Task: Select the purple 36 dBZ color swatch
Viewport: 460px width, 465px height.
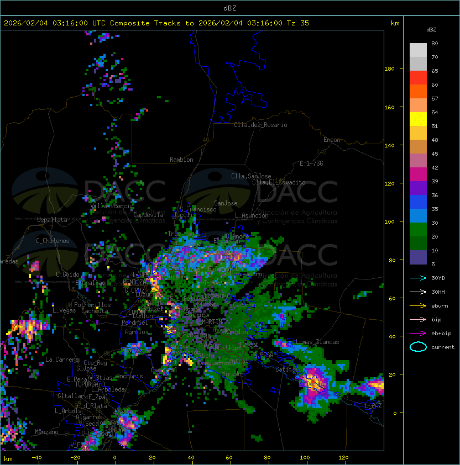Action: point(418,188)
